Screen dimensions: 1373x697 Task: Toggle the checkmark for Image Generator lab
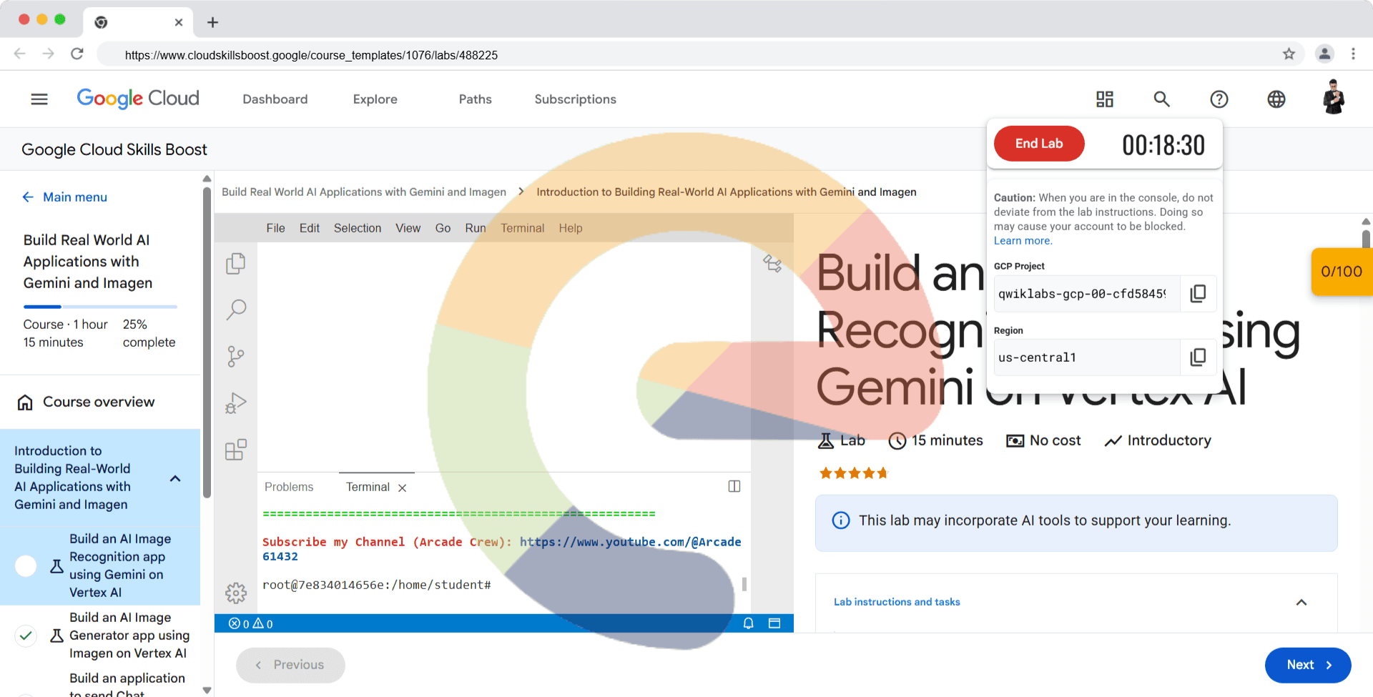[26, 635]
